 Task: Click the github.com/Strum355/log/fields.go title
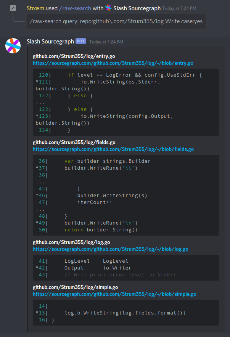74,143
